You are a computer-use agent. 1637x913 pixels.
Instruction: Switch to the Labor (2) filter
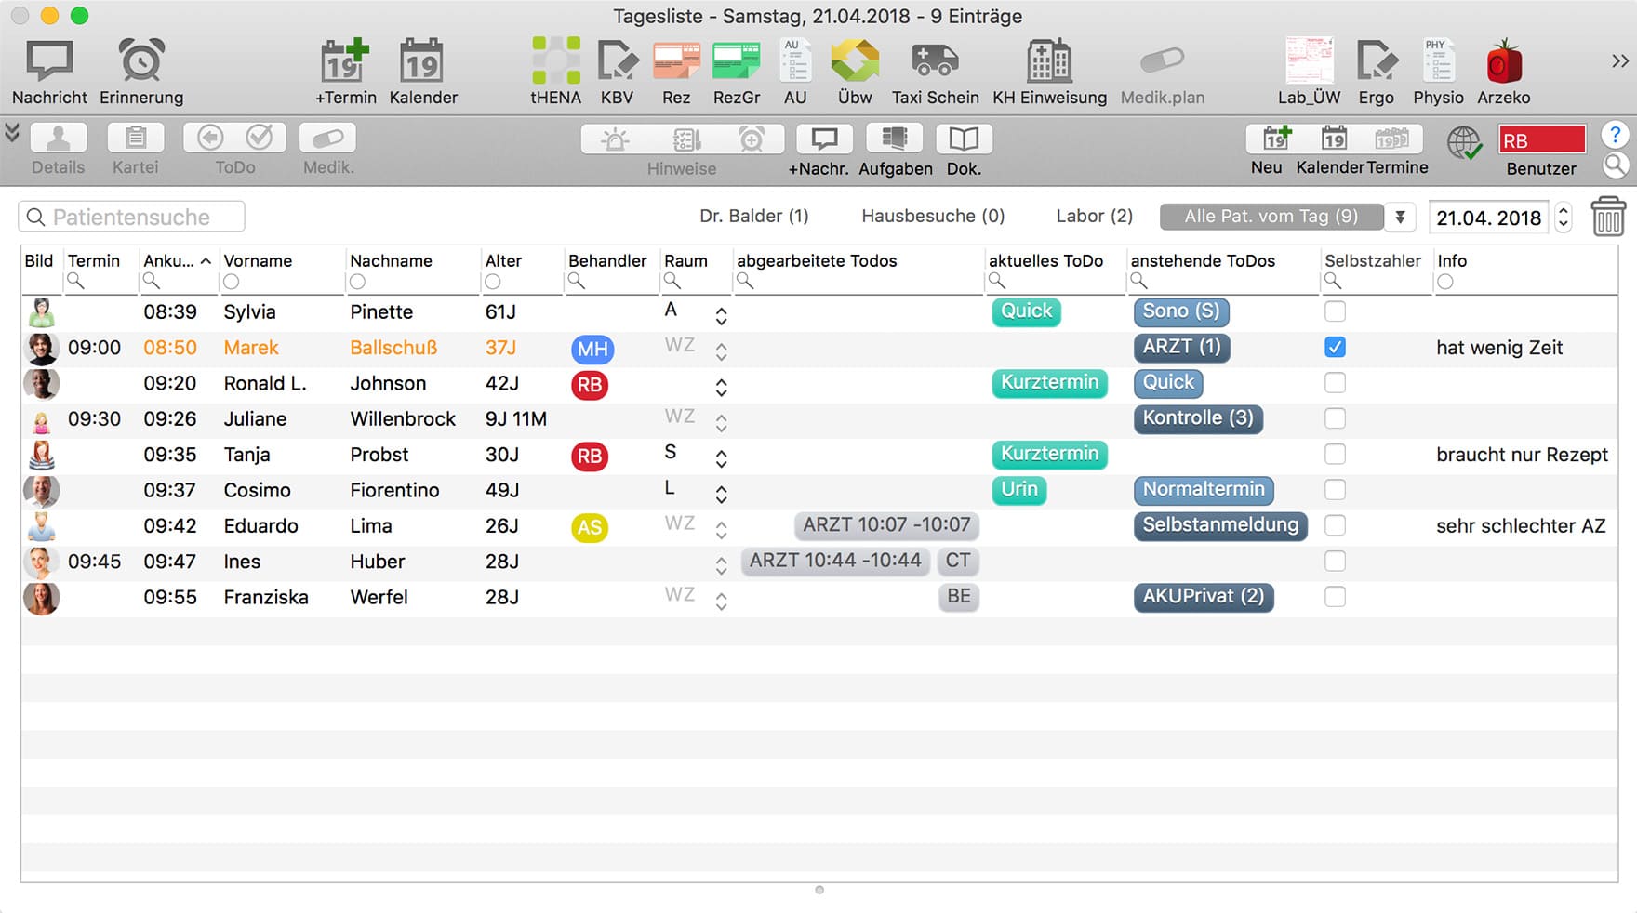click(x=1094, y=216)
